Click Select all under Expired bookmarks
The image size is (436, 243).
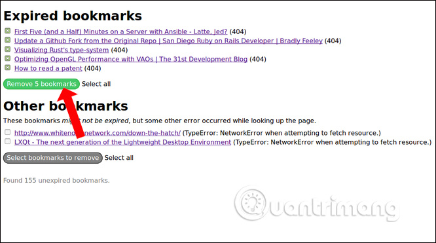click(x=96, y=84)
